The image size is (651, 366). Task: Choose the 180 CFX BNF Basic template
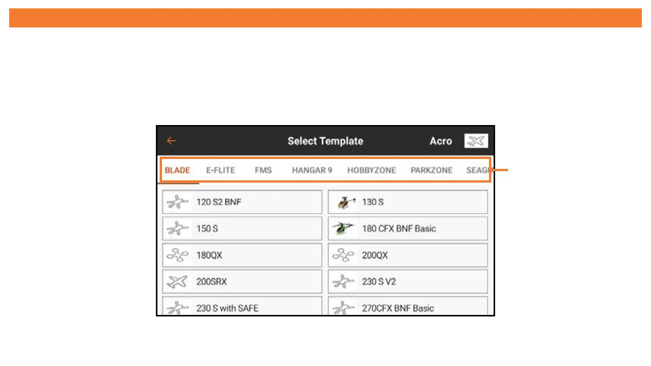coord(408,229)
